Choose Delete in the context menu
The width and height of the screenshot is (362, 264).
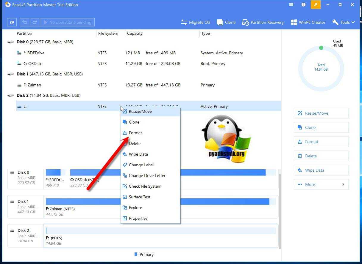[x=150, y=143]
